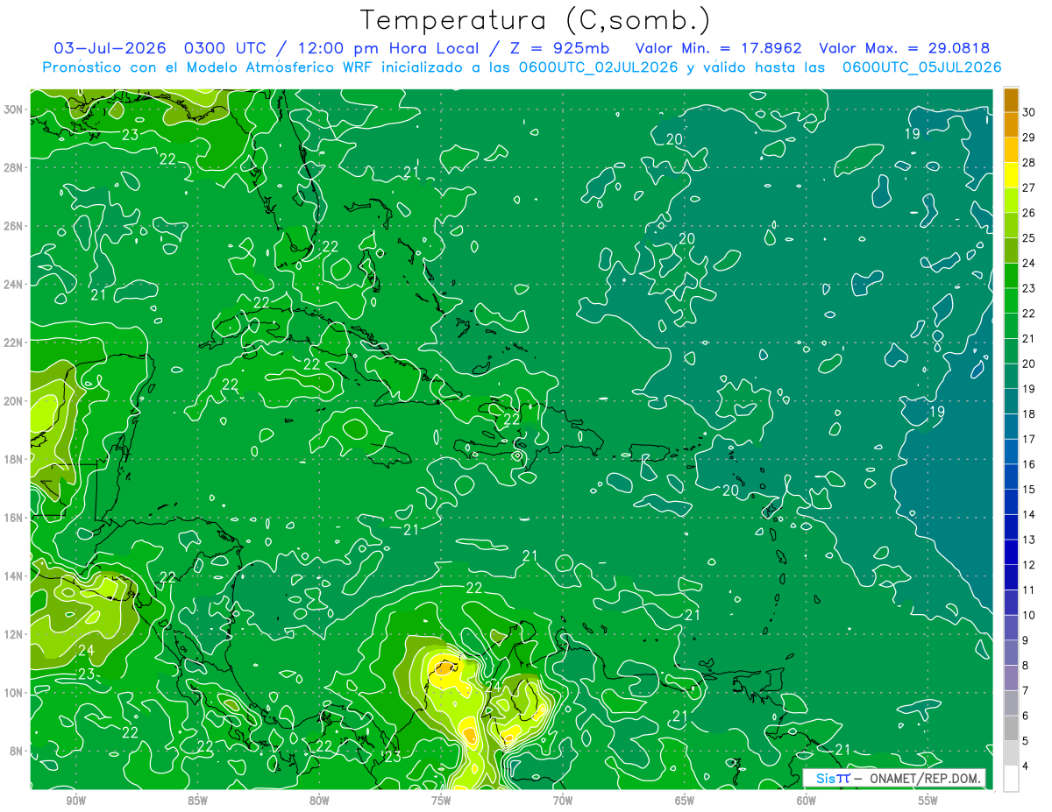Screen dimensions: 1052x812
Task: Pick the gray swatch between legend values 5 and 6
Action: click(x=1011, y=729)
